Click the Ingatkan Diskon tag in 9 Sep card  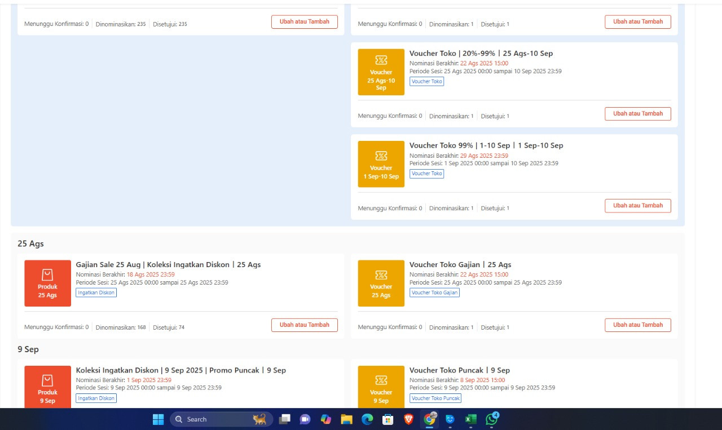(x=96, y=398)
